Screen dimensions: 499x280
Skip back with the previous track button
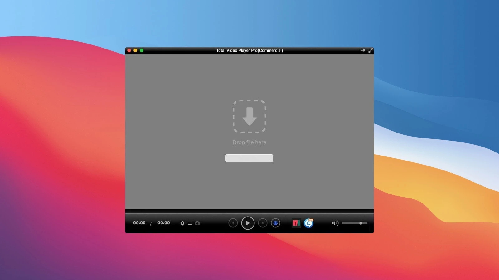coord(233,223)
